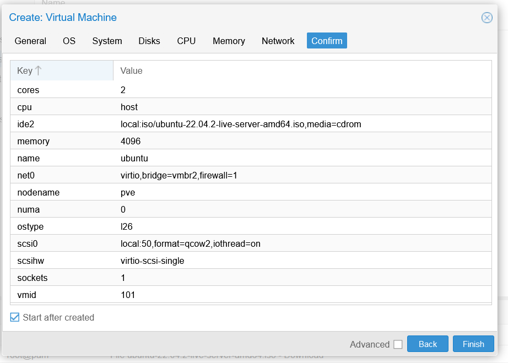Close the Create Virtual Machine dialog

tap(487, 18)
